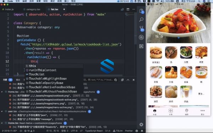Image resolution: width=213 pixels, height=133 pixels.
Task: Open the editor more actions ellipsis
Action: [x=134, y=9]
